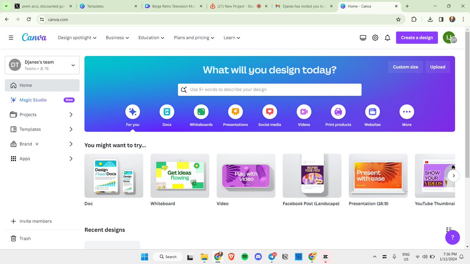Toggle the Chrome side panel icon
The height and width of the screenshot is (264, 470).
point(441,19)
